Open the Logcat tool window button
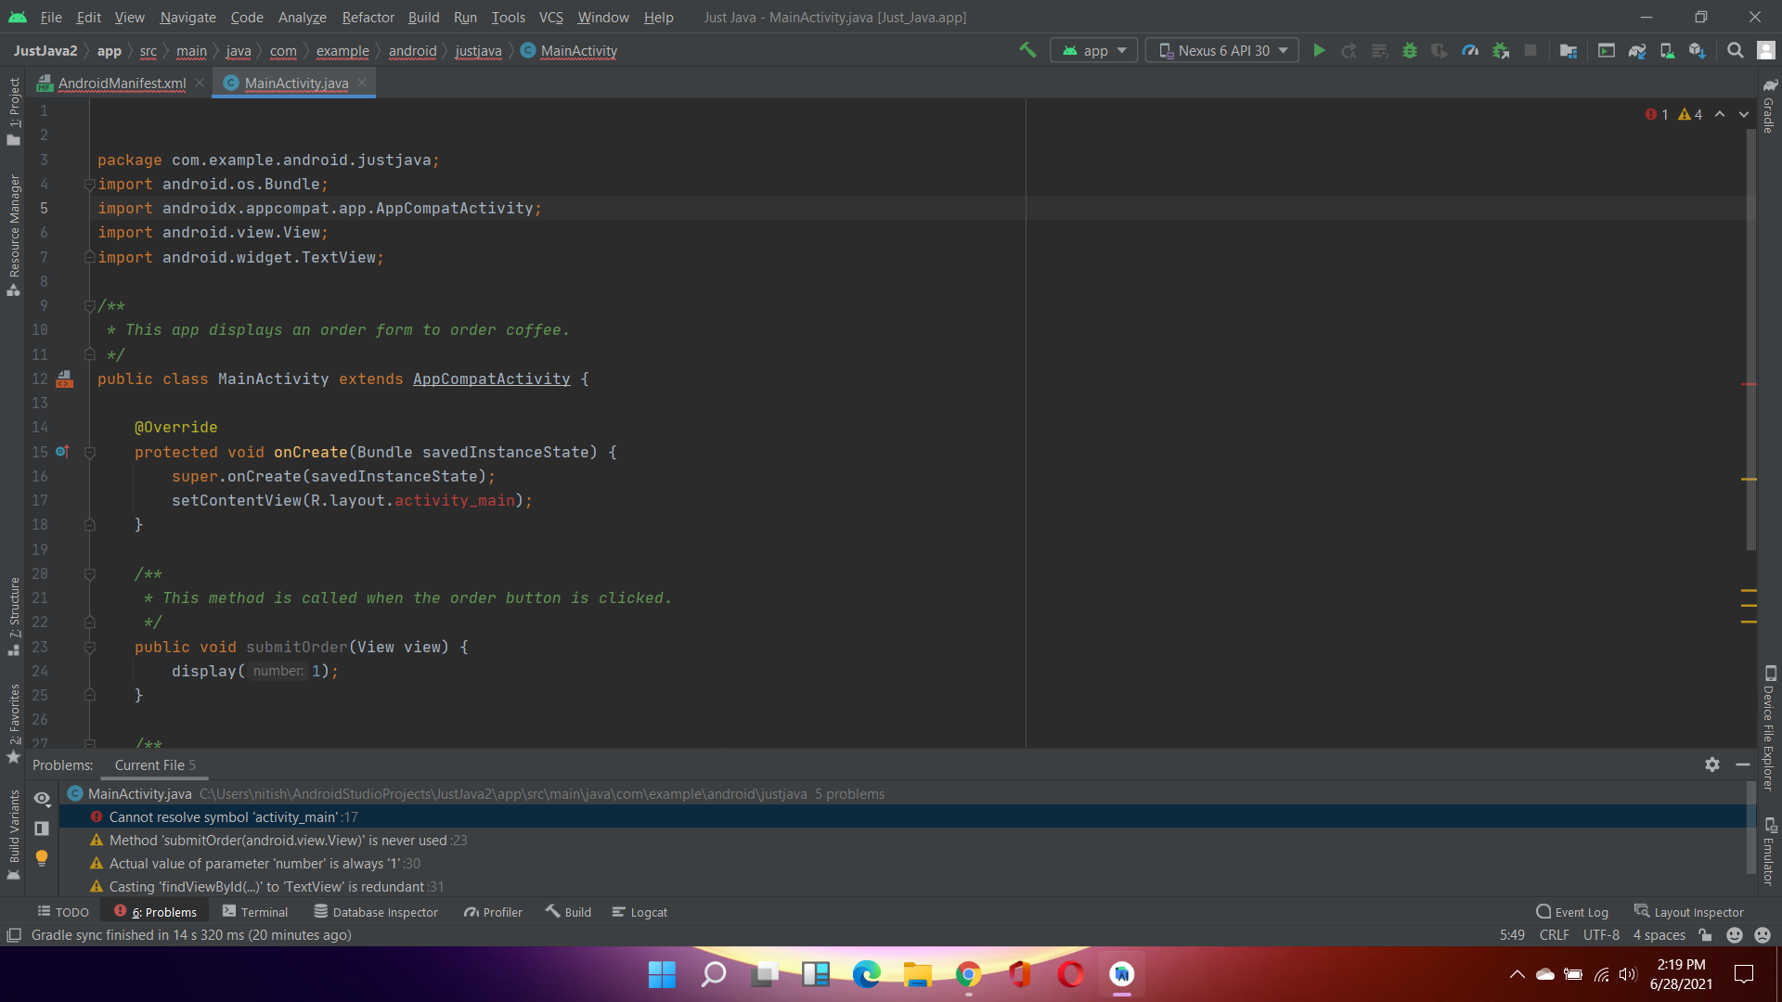 pyautogui.click(x=640, y=912)
